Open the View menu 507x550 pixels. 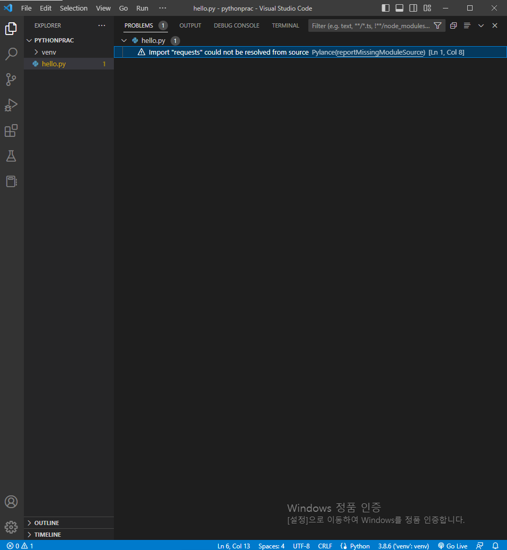(x=103, y=8)
